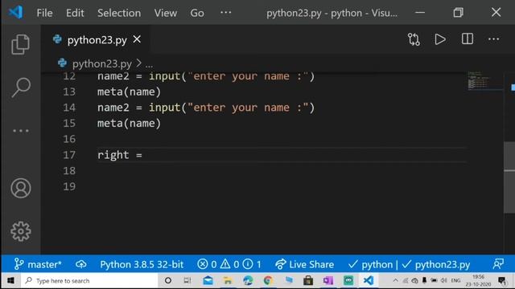Screen dimensions: 515x289
Task: Click the taskbar search box
Action: (89, 281)
